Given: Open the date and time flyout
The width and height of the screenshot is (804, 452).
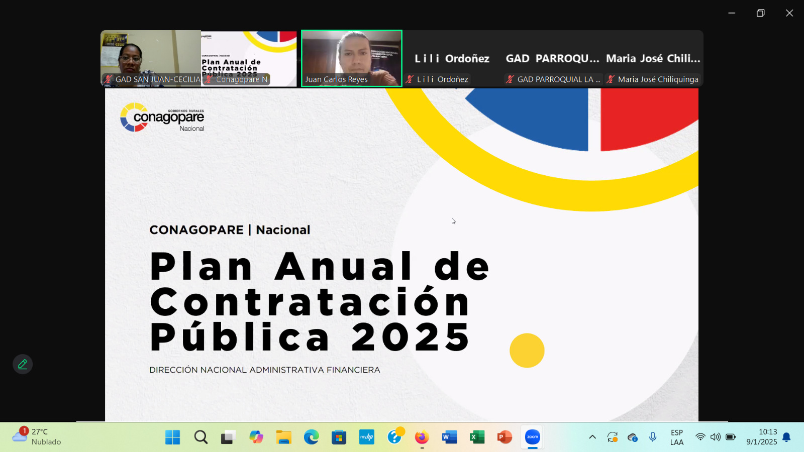Looking at the screenshot, I should tap(761, 437).
